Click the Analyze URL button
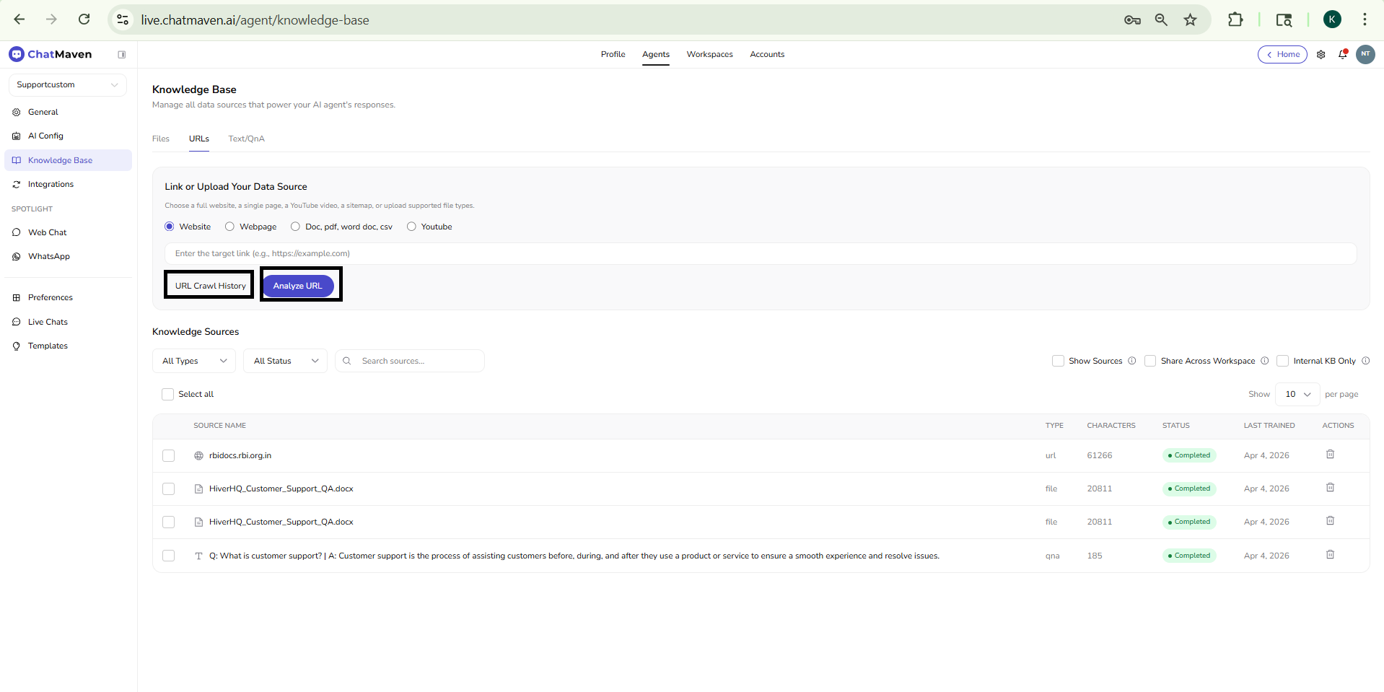 point(297,285)
